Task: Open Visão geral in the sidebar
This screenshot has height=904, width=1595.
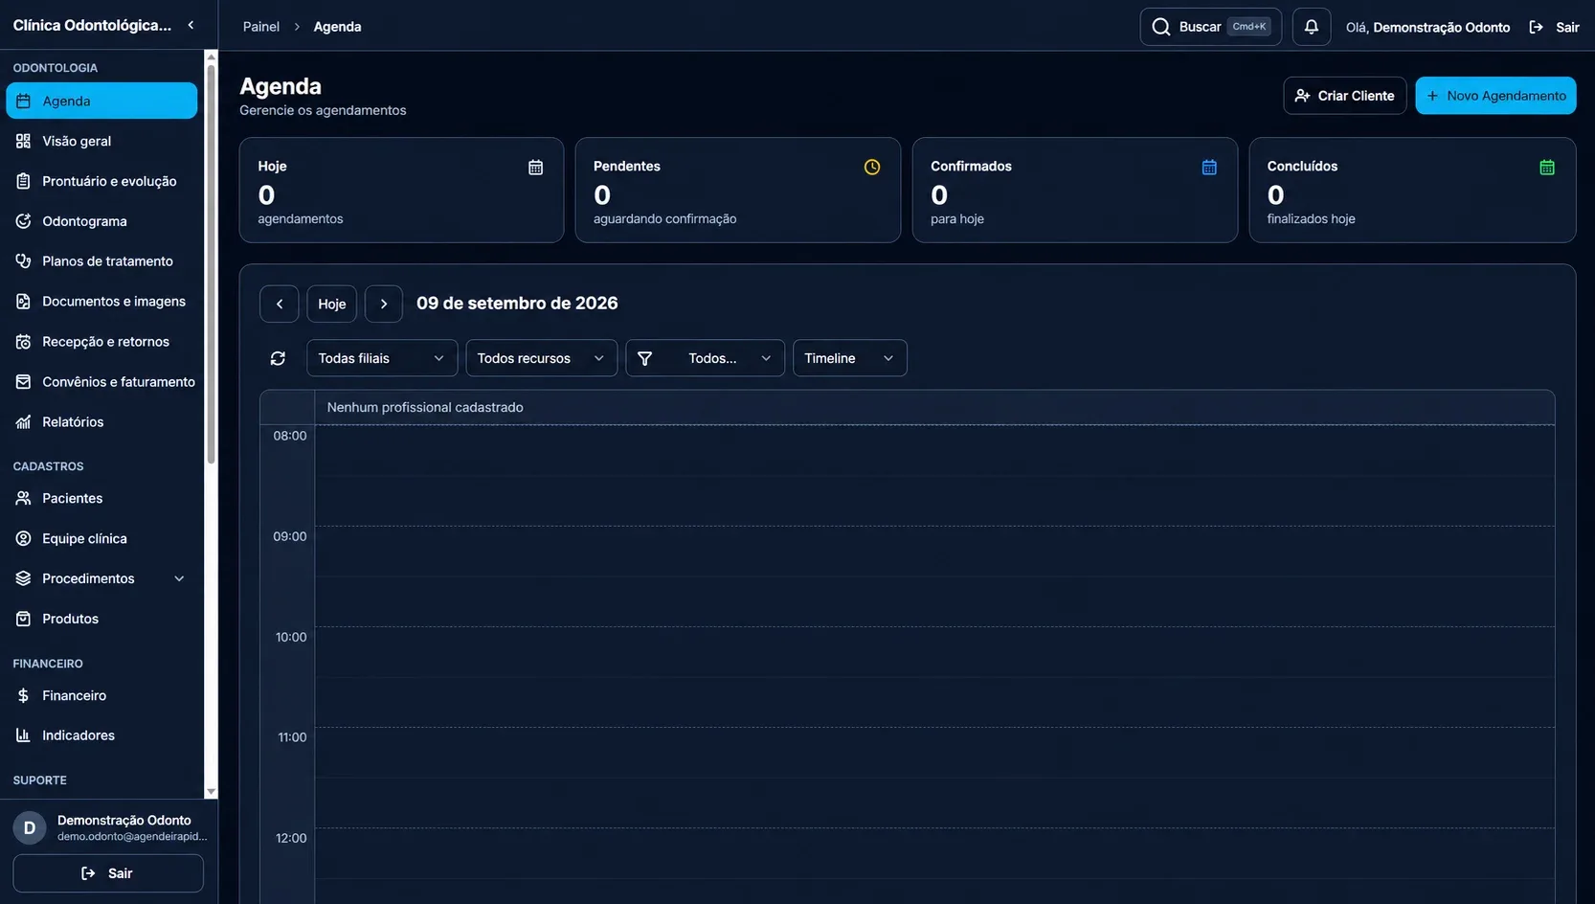Action: tap(101, 141)
